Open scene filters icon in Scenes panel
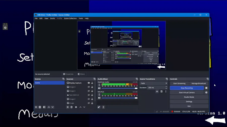The image size is (227, 127). [x=44, y=107]
